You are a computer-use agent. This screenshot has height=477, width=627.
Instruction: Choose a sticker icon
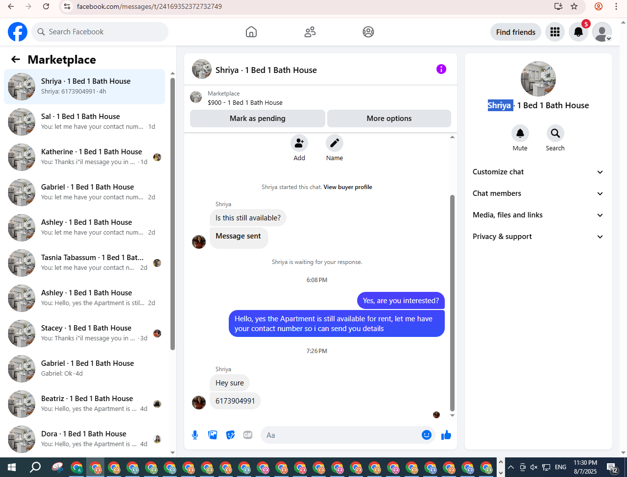pyautogui.click(x=230, y=435)
